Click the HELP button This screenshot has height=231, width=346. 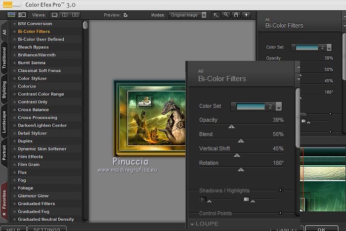coord(13,229)
